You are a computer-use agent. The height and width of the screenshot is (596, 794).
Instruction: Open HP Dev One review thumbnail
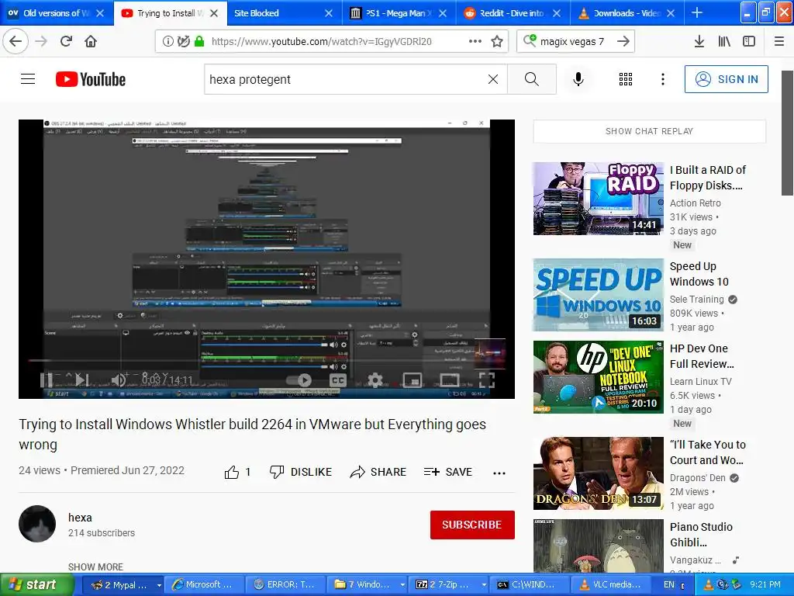point(598,377)
